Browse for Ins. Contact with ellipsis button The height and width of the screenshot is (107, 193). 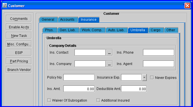[x=109, y=53]
